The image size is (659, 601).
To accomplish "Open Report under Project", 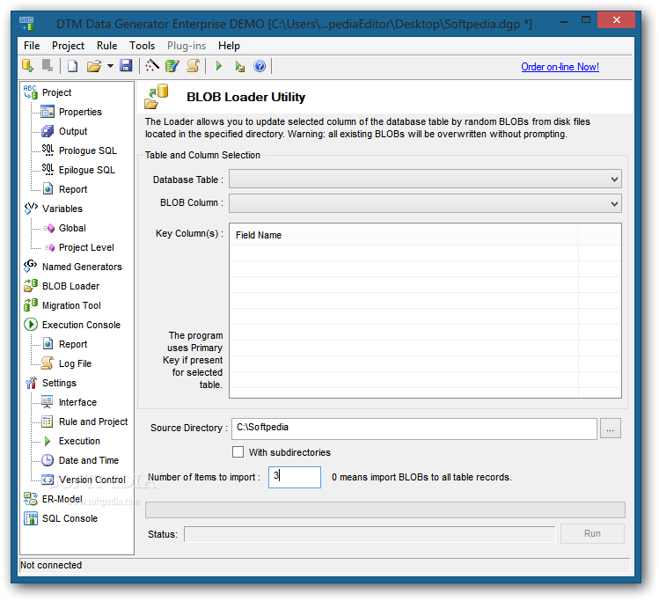I will pyautogui.click(x=73, y=189).
